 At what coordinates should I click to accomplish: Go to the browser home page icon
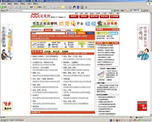point(24,7)
